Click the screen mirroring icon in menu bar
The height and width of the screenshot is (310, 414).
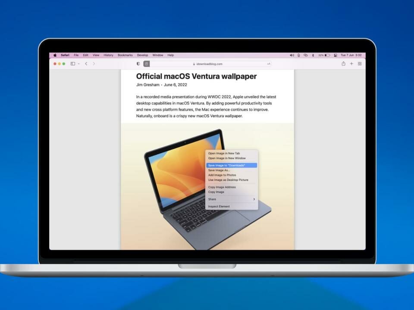306,55
